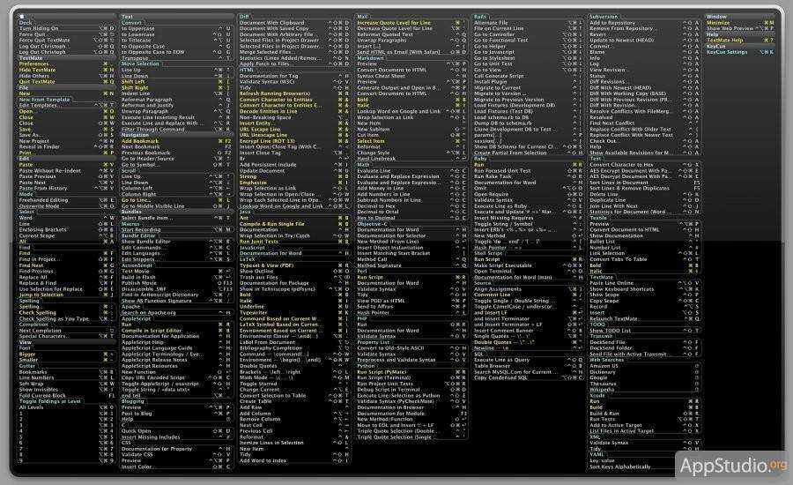Select Shift Right entry

[135, 87]
